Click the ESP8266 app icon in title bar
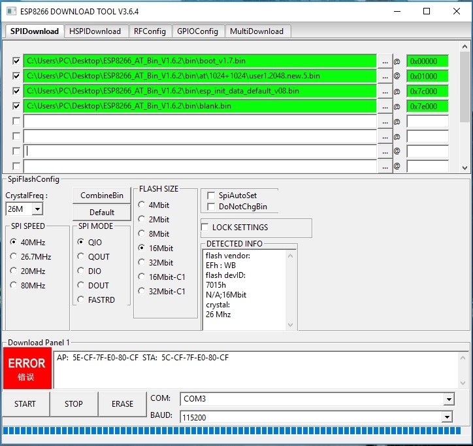Viewport: 473px width, 446px height. pos(12,12)
